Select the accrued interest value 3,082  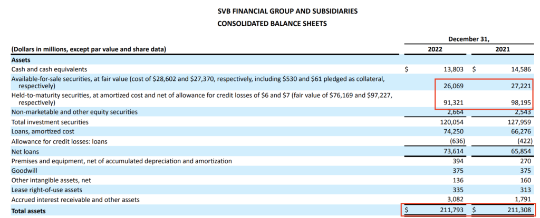(456, 200)
